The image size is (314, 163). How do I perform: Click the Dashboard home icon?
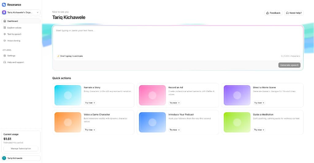(x=5, y=21)
